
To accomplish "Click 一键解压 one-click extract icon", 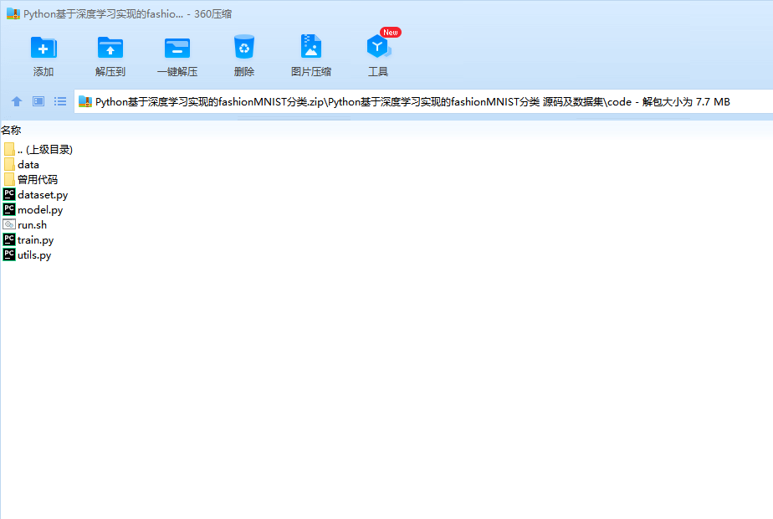I will point(177,49).
